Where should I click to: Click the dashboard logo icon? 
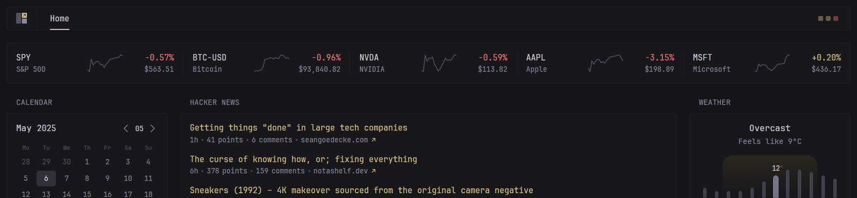22,18
